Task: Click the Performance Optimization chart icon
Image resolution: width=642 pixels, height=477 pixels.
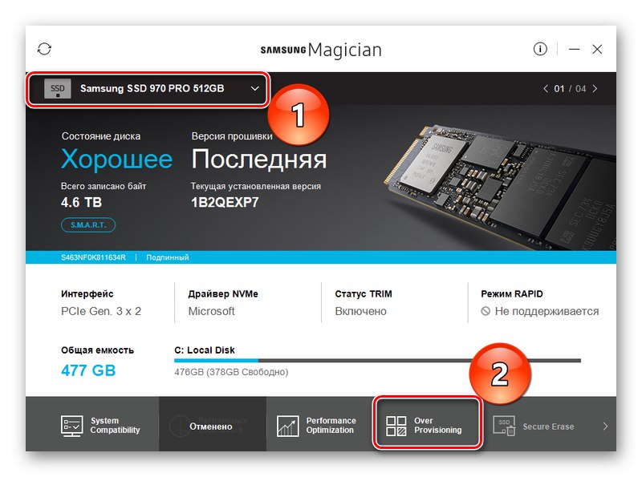Action: 287,426
